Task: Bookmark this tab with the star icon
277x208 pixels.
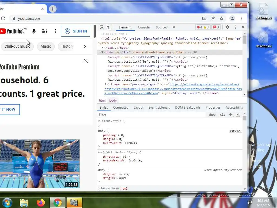Action: click(222, 18)
